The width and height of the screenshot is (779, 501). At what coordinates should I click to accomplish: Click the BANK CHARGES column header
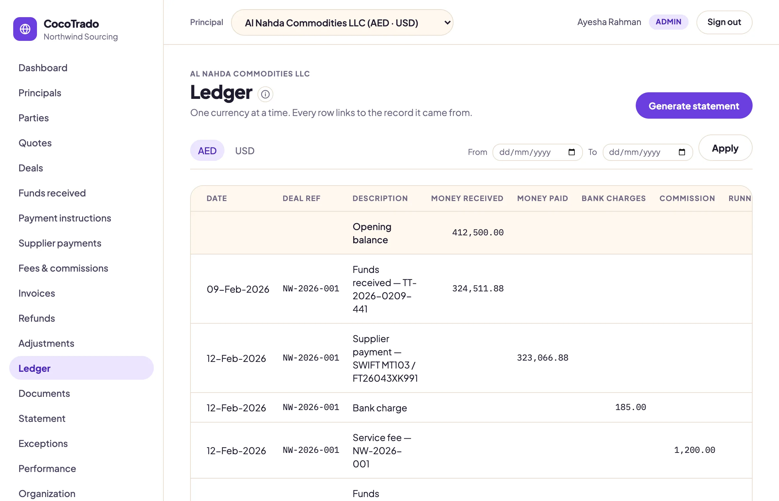tap(614, 198)
